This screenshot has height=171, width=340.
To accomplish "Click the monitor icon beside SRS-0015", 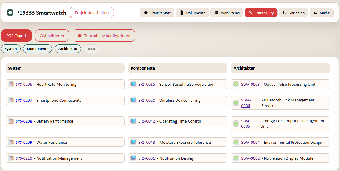I will tap(133, 84).
